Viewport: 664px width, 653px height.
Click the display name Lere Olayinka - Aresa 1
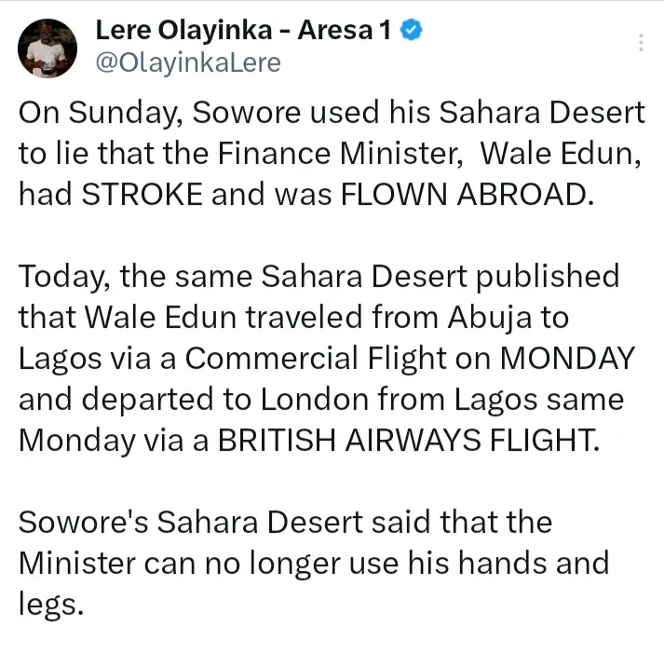[x=243, y=31]
